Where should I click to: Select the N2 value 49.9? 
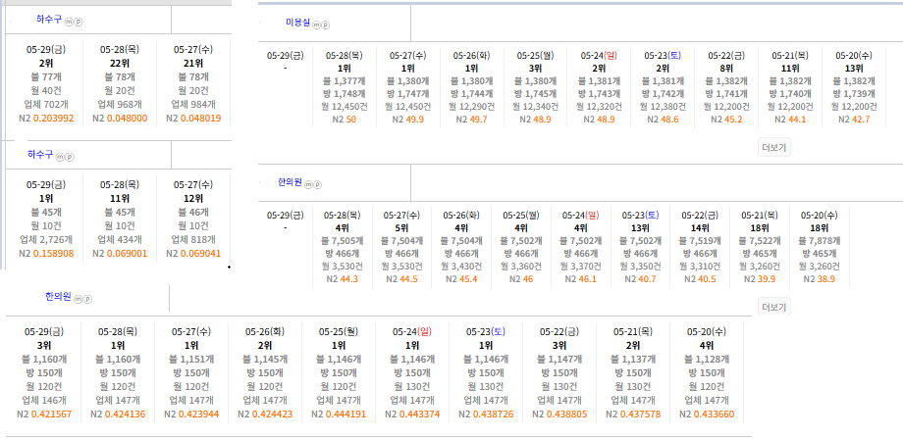(x=416, y=120)
